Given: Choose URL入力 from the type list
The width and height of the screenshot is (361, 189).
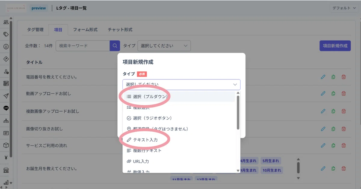Looking at the screenshot, I should [x=179, y=161].
